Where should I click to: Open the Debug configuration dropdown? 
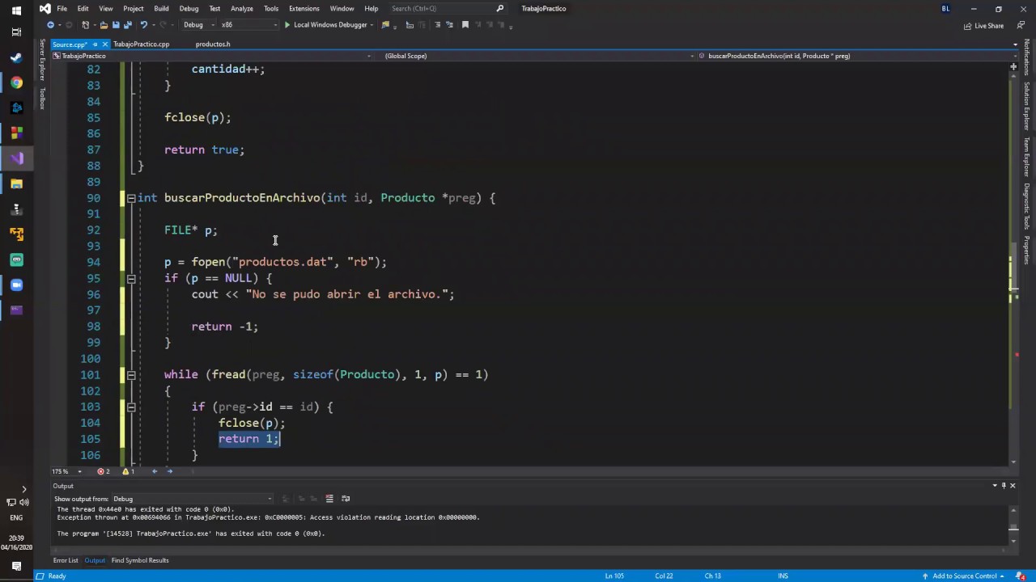[x=198, y=25]
